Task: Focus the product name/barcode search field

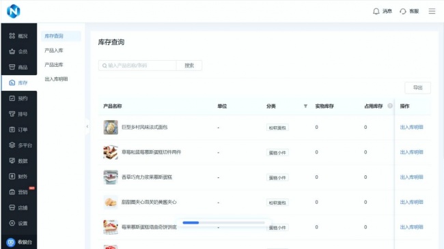Action: (x=137, y=65)
